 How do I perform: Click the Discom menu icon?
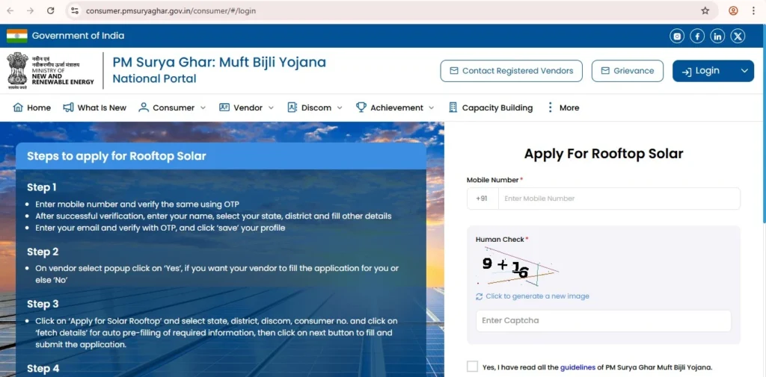292,108
